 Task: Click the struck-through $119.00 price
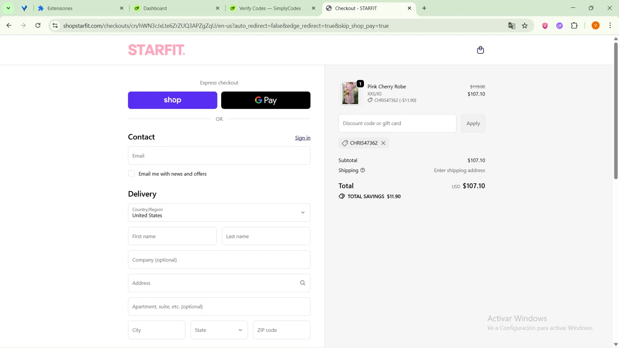click(x=477, y=87)
